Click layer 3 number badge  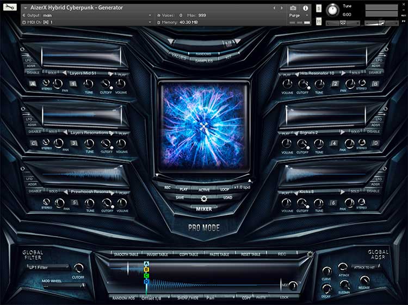click(x=74, y=143)
